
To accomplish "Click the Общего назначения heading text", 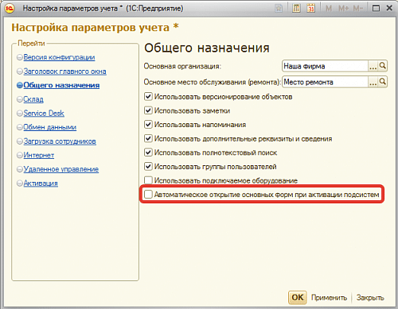I will click(207, 48).
